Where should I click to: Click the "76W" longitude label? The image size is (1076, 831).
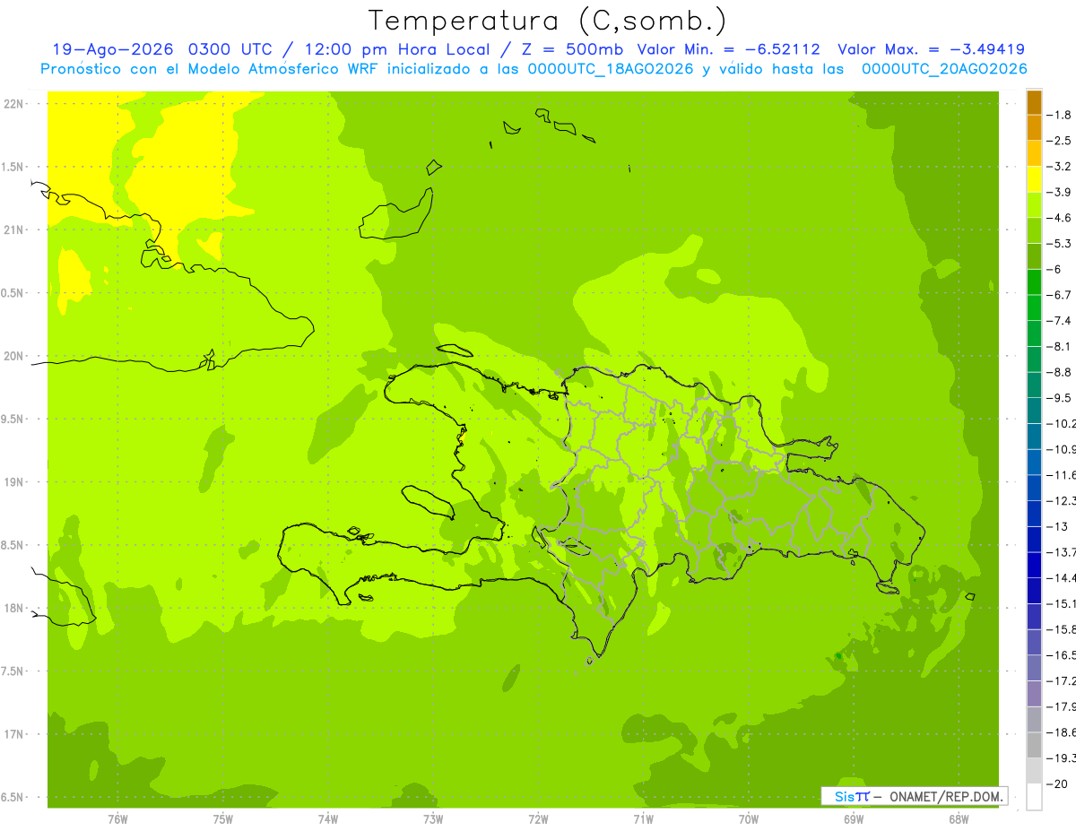pos(117,819)
